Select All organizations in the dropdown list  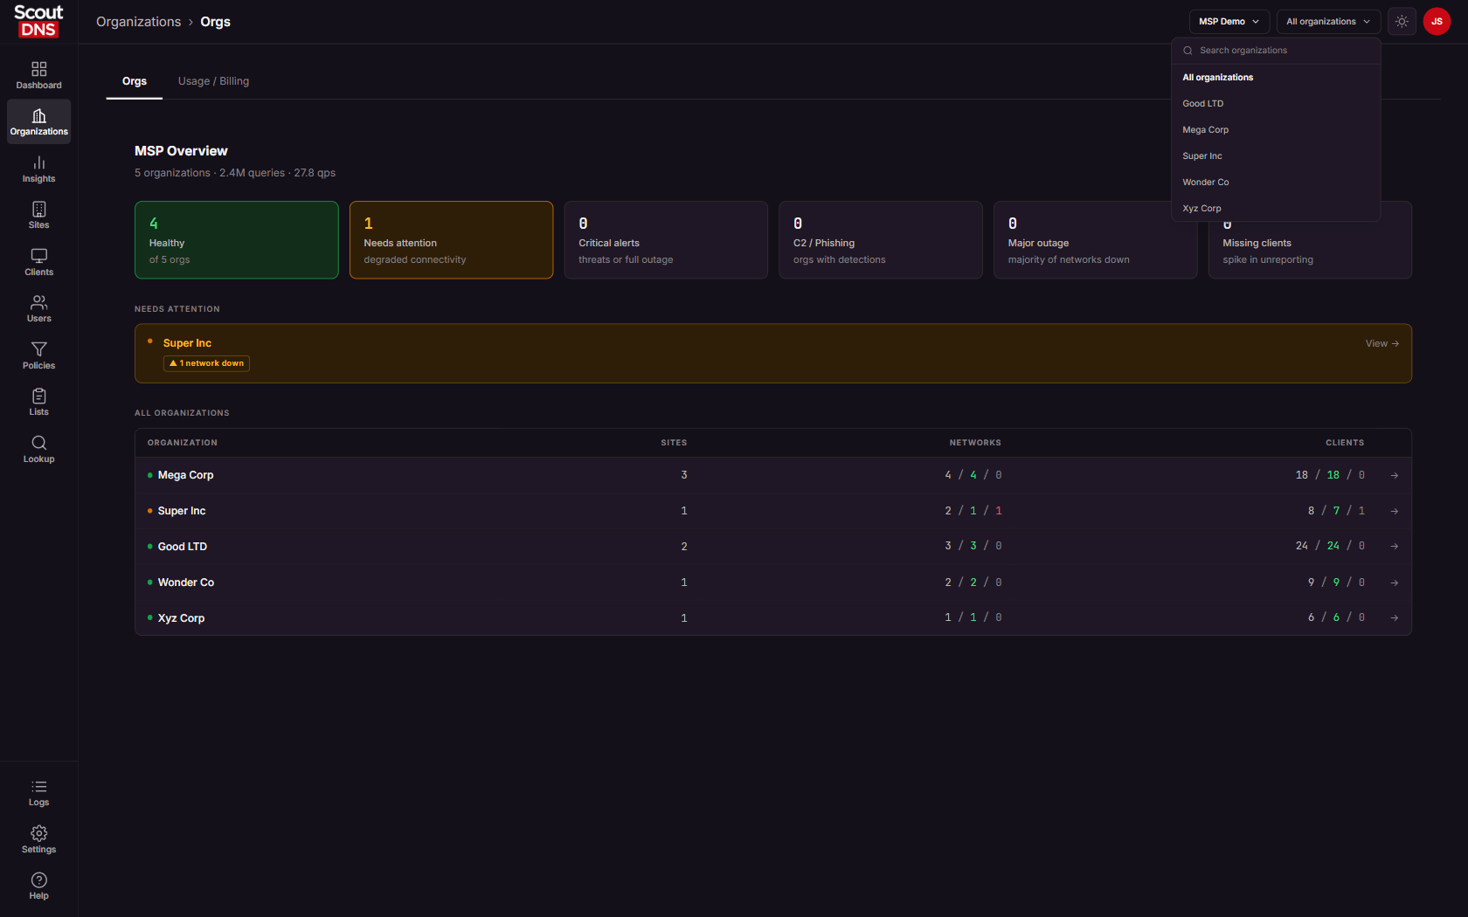(1276, 78)
